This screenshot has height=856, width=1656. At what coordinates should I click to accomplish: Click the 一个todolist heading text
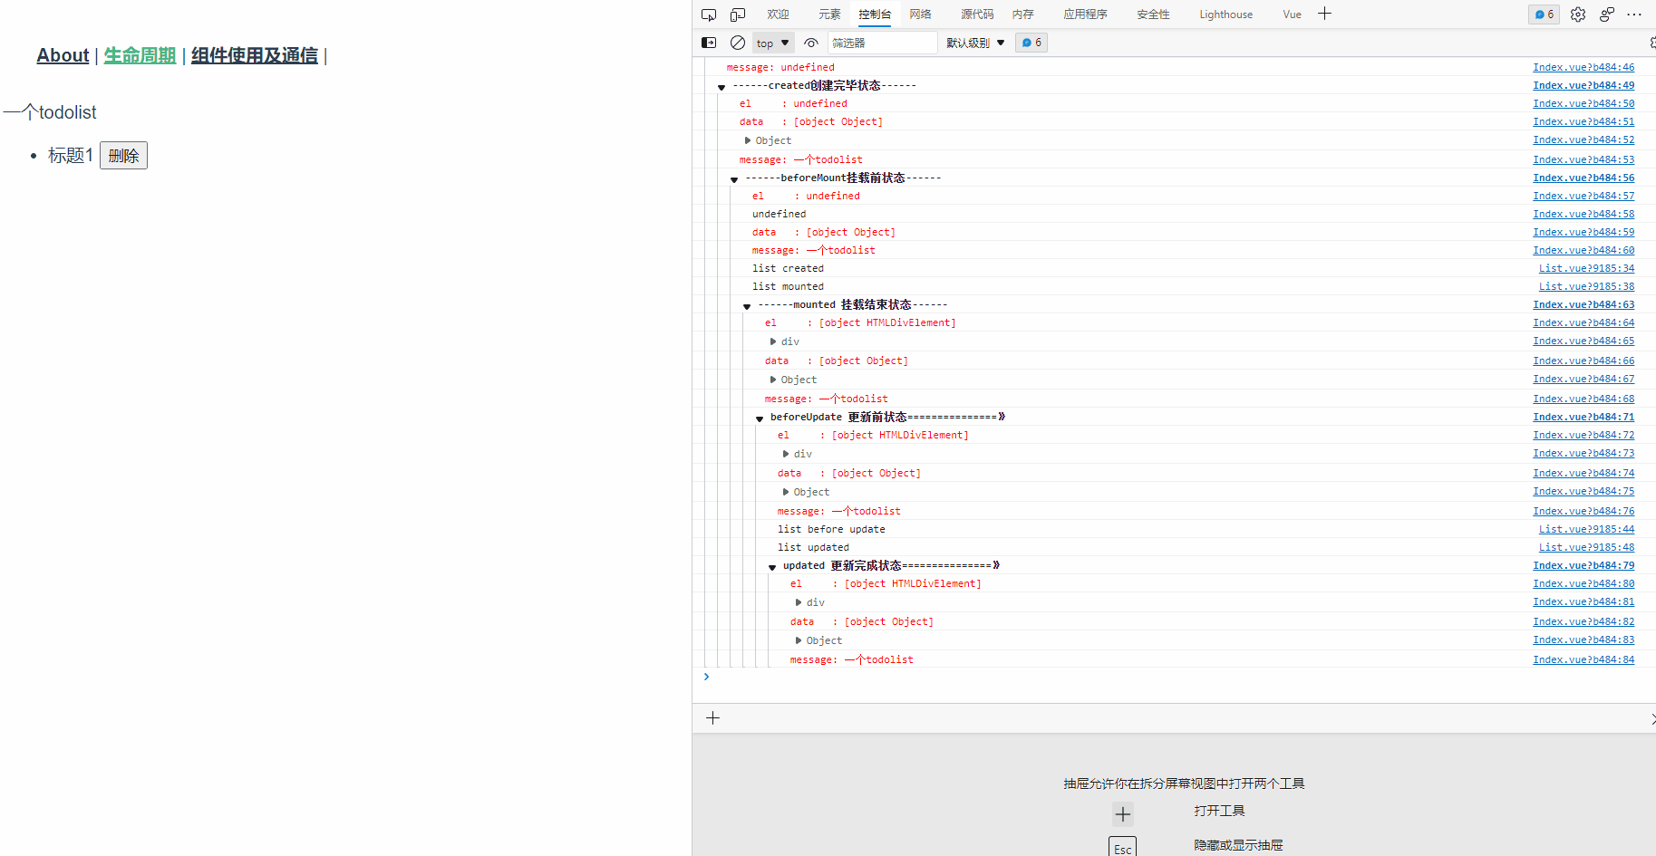50,112
